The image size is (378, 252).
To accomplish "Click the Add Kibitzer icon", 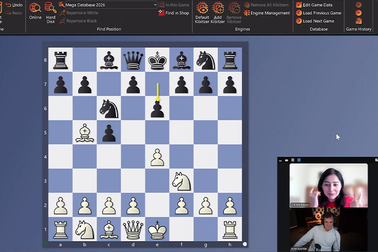I will [218, 8].
